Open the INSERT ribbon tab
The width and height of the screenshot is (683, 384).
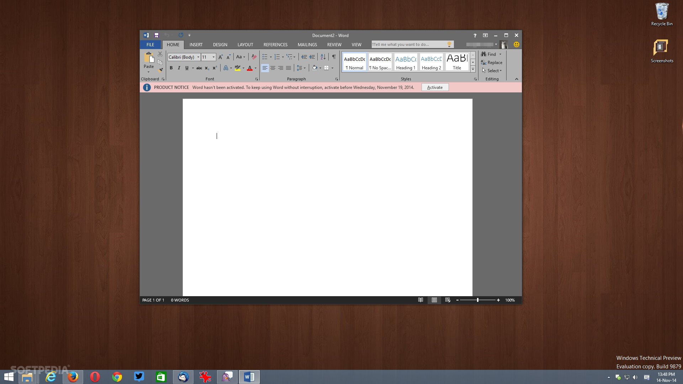[x=196, y=45]
